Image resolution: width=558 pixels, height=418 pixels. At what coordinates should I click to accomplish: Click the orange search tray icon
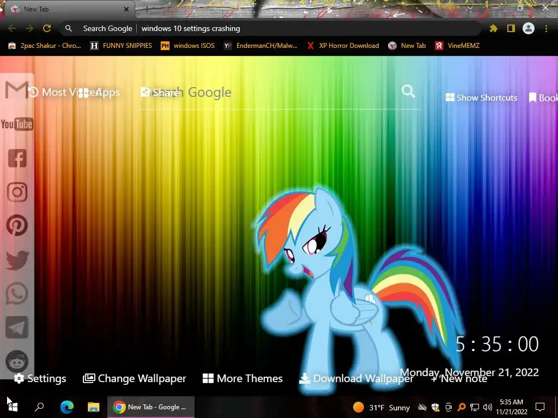click(462, 407)
